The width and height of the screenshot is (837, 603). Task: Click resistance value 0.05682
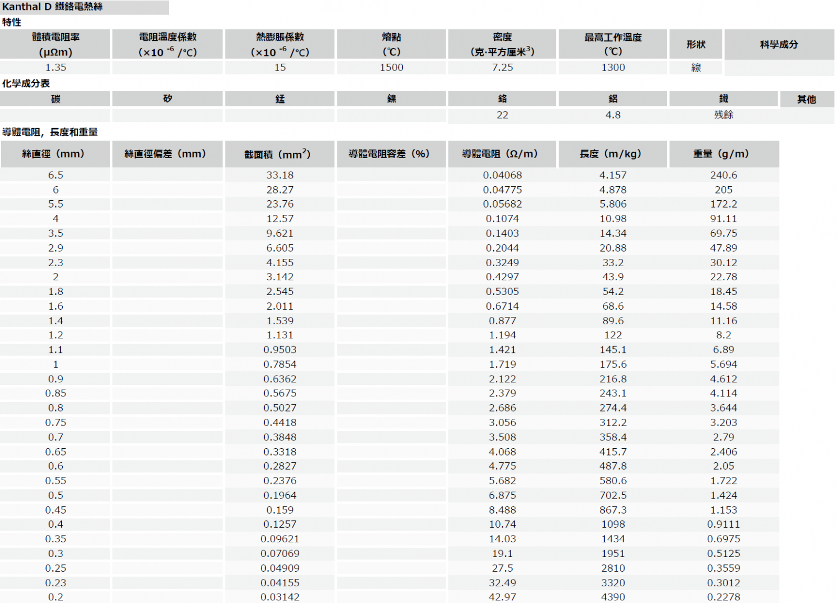(502, 204)
